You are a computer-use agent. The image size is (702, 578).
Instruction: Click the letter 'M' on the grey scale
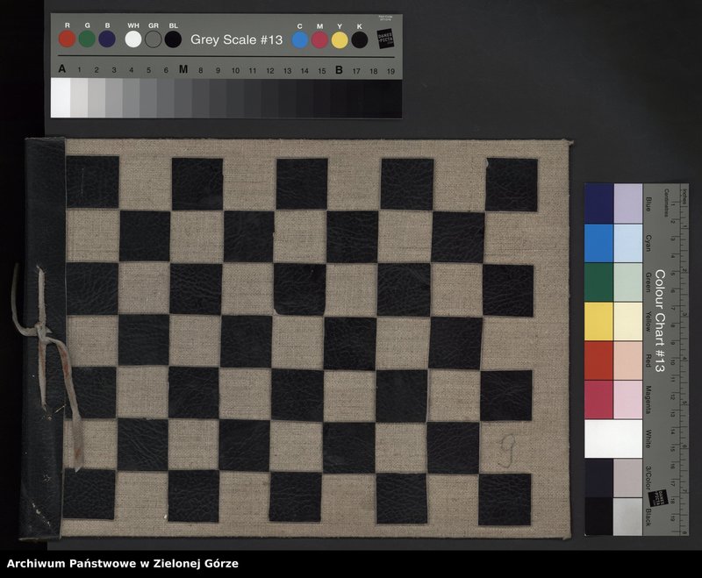coord(183,69)
